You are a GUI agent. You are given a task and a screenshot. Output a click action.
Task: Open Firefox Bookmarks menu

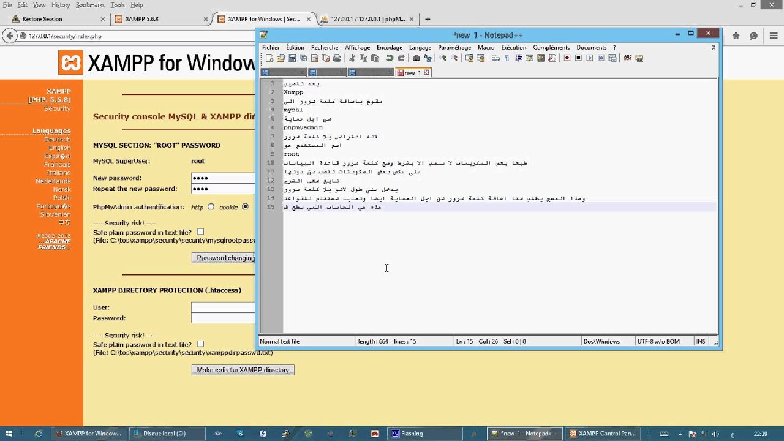90,5
